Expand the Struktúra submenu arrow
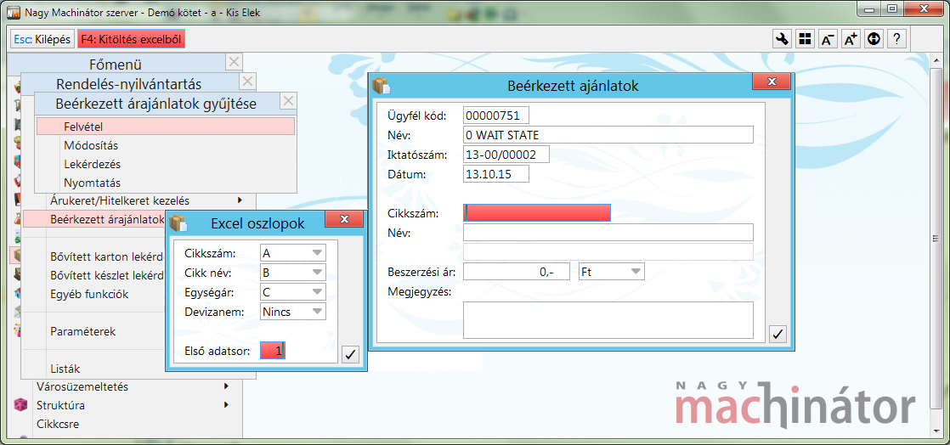Viewport: 950px width, 445px height. pyautogui.click(x=226, y=404)
